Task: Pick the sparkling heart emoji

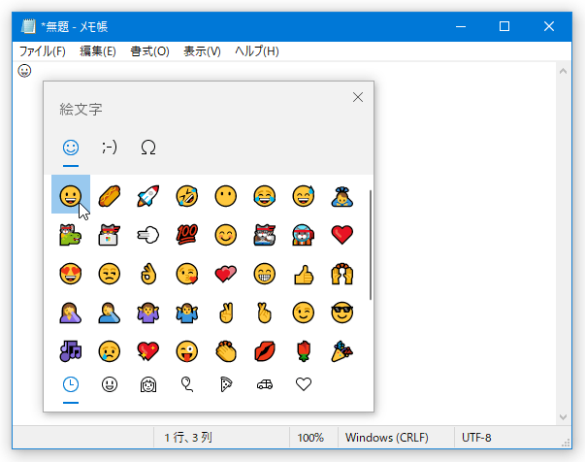Action: pos(148,351)
